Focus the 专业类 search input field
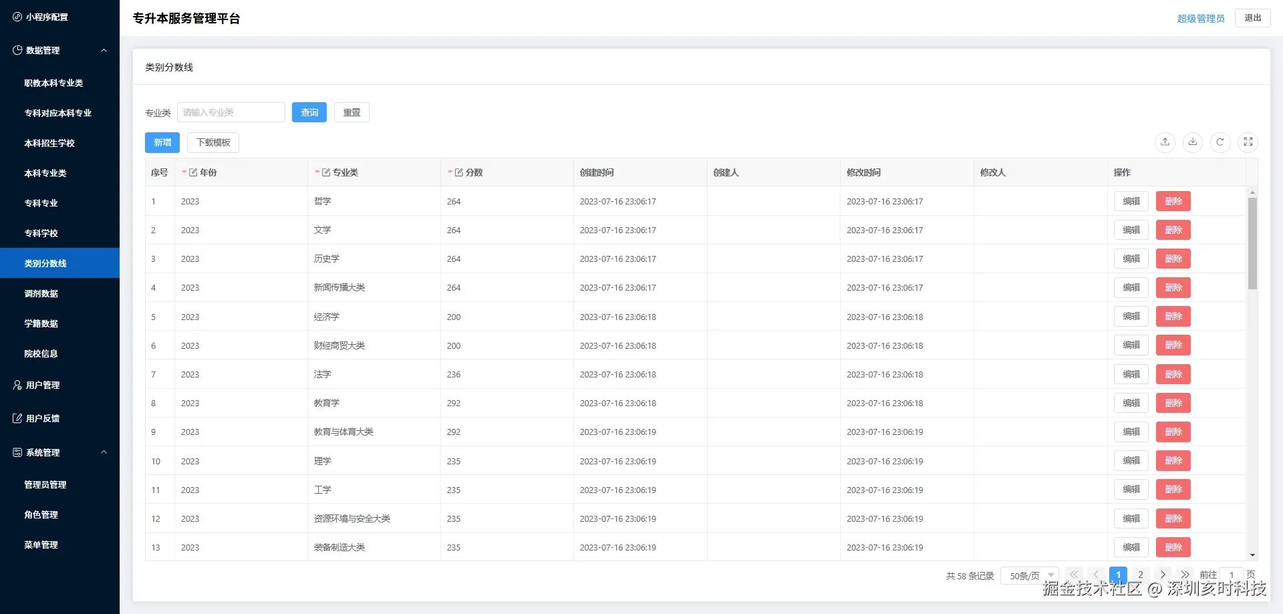The image size is (1283, 614). click(x=231, y=112)
